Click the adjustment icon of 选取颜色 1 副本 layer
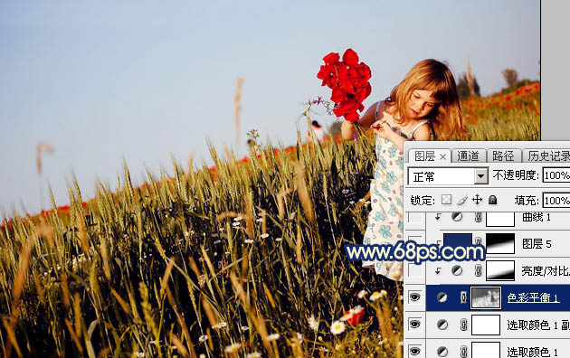570x358 pixels. click(442, 325)
